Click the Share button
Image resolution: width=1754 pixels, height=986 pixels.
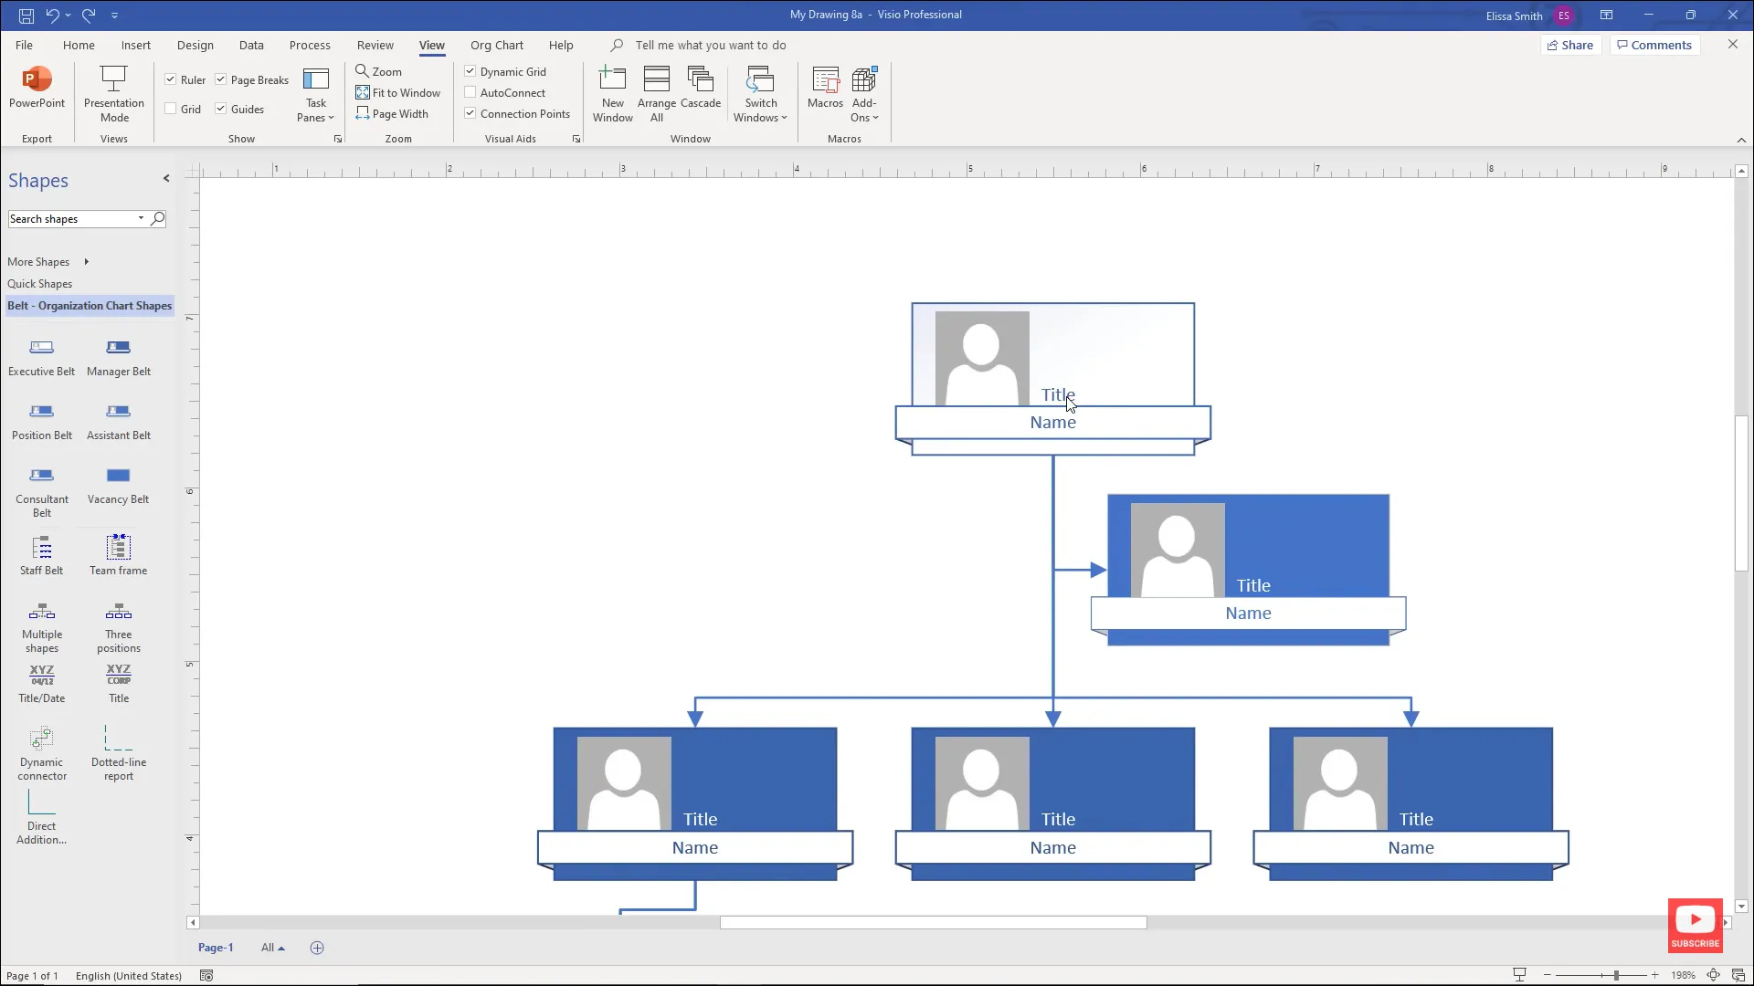pyautogui.click(x=1570, y=45)
